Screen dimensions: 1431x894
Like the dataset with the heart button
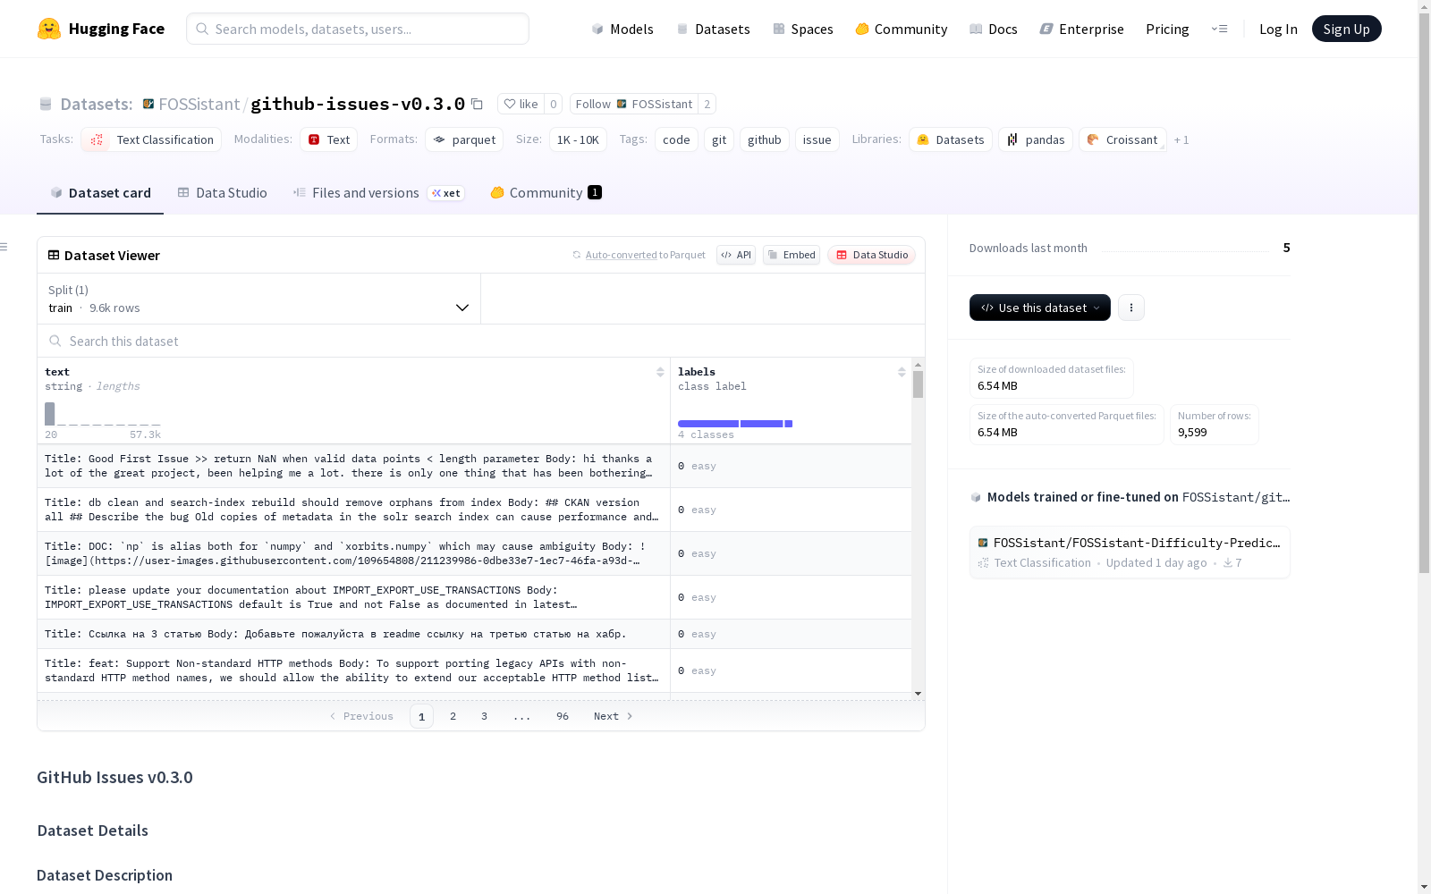[x=521, y=104]
